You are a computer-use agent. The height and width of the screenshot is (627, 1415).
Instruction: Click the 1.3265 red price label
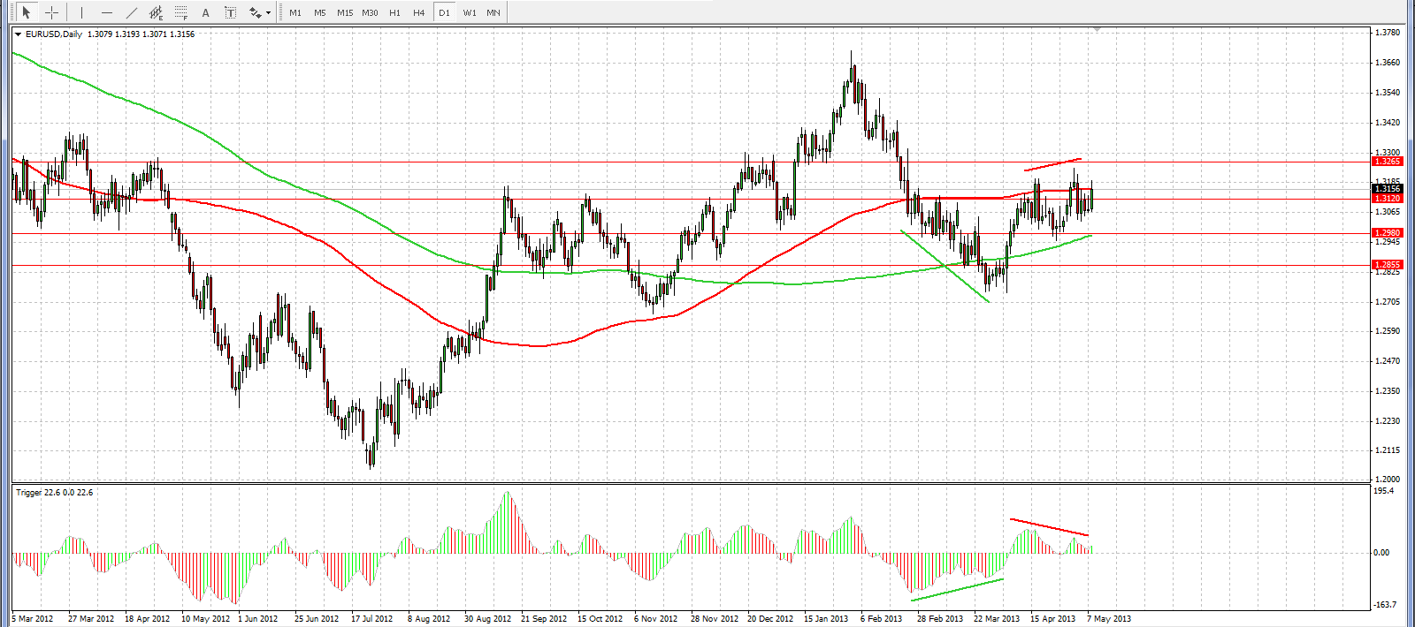[1387, 162]
